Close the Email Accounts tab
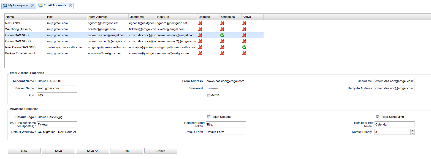The height and width of the screenshot is (159, 431). [x=71, y=5]
